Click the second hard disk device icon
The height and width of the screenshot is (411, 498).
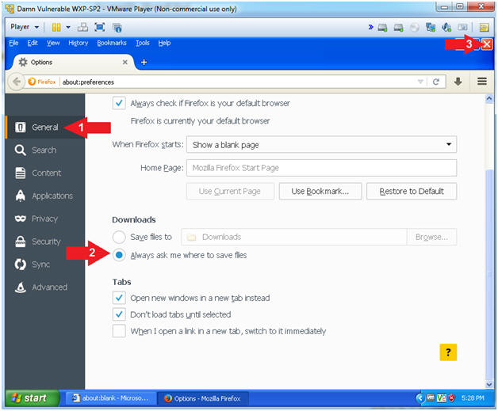[x=398, y=28]
